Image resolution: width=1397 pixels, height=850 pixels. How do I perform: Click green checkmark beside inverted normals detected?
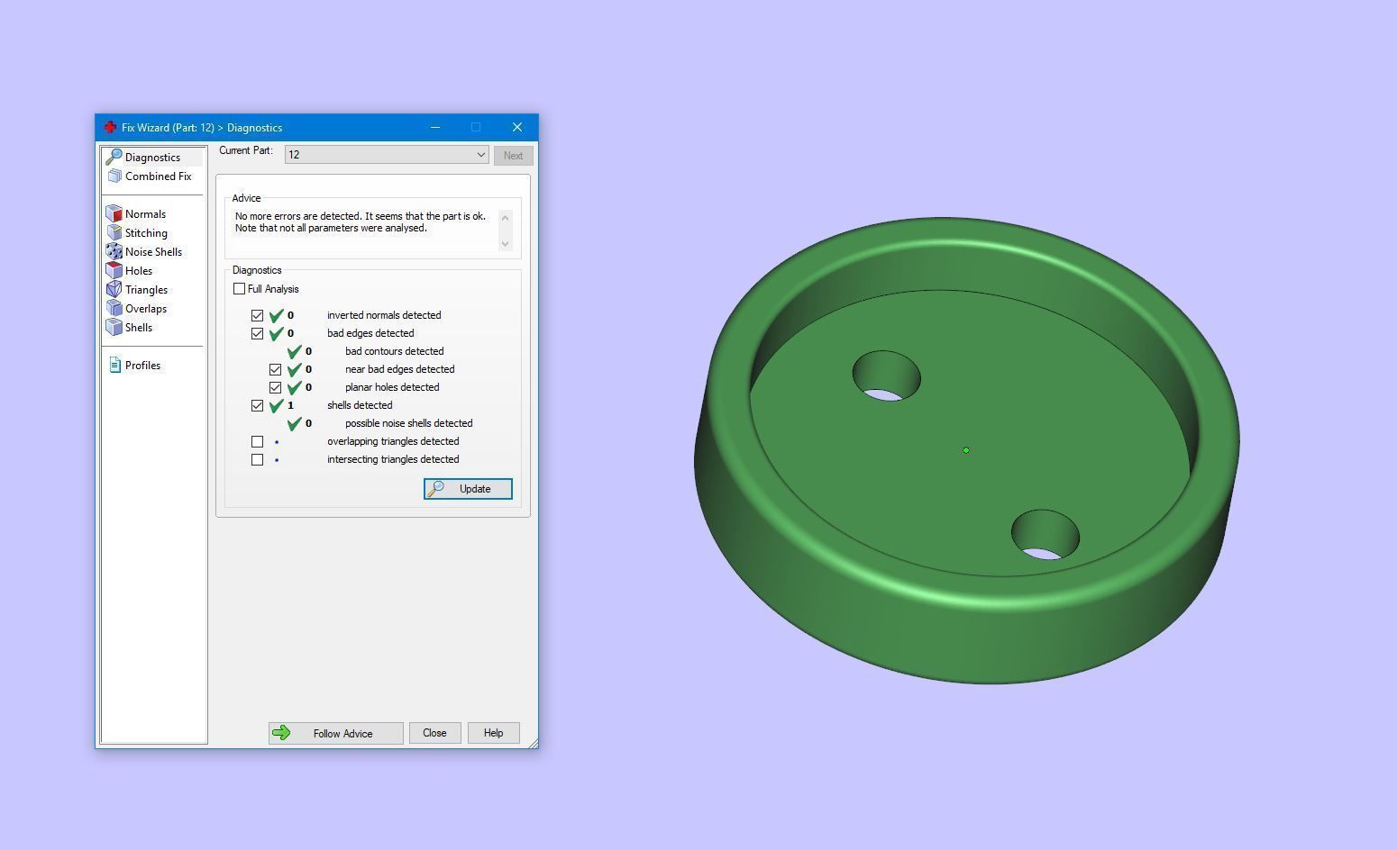[277, 315]
